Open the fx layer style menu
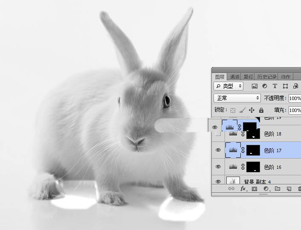 pyautogui.click(x=244, y=189)
